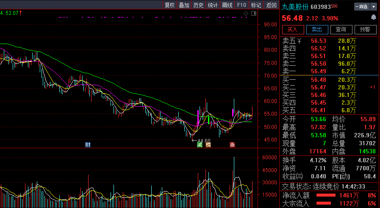The width and height of the screenshot is (380, 208).
Task: Click the diamond icon above the chart
Action: pyautogui.click(x=246, y=14)
